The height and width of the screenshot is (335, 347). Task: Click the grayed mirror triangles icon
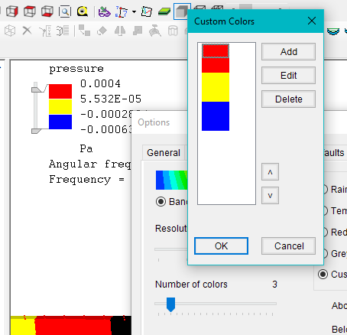[119, 31]
